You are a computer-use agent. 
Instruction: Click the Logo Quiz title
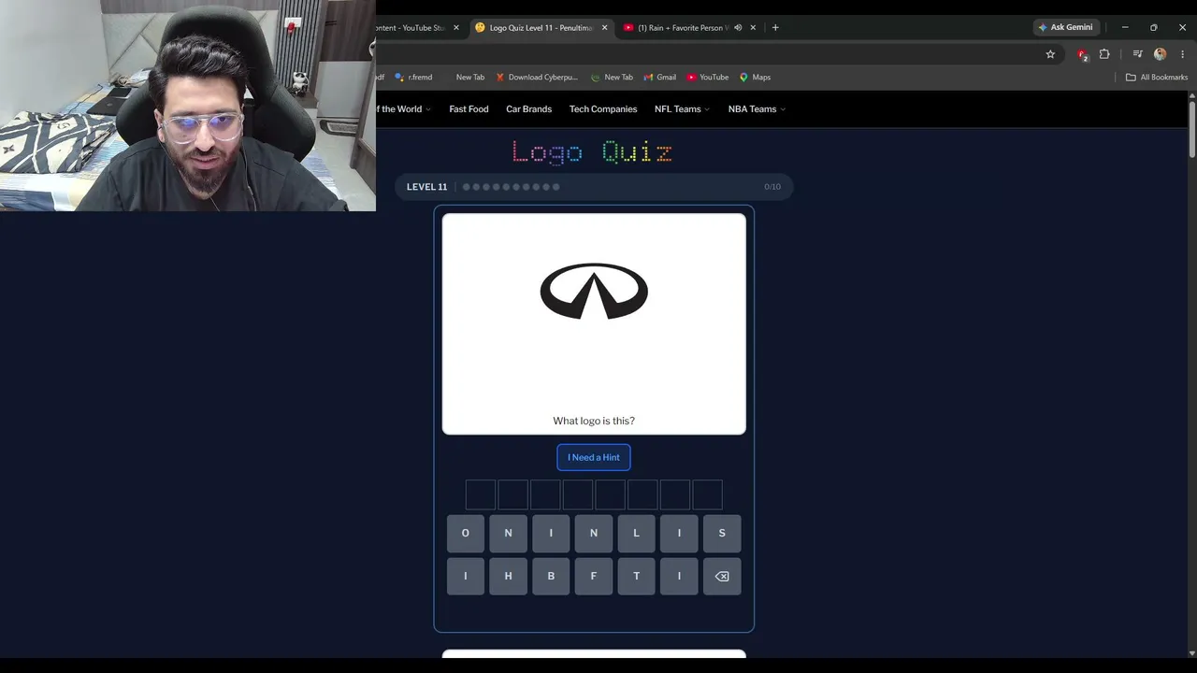point(592,152)
